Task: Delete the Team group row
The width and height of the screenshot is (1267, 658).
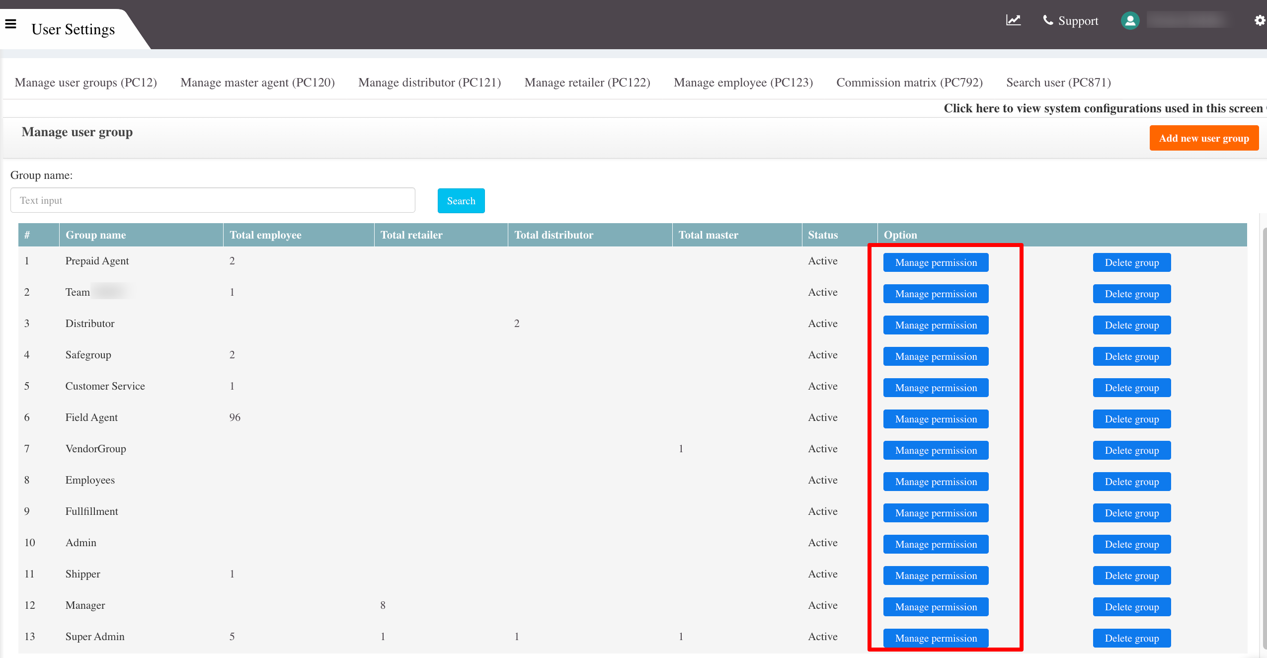Action: pos(1132,294)
